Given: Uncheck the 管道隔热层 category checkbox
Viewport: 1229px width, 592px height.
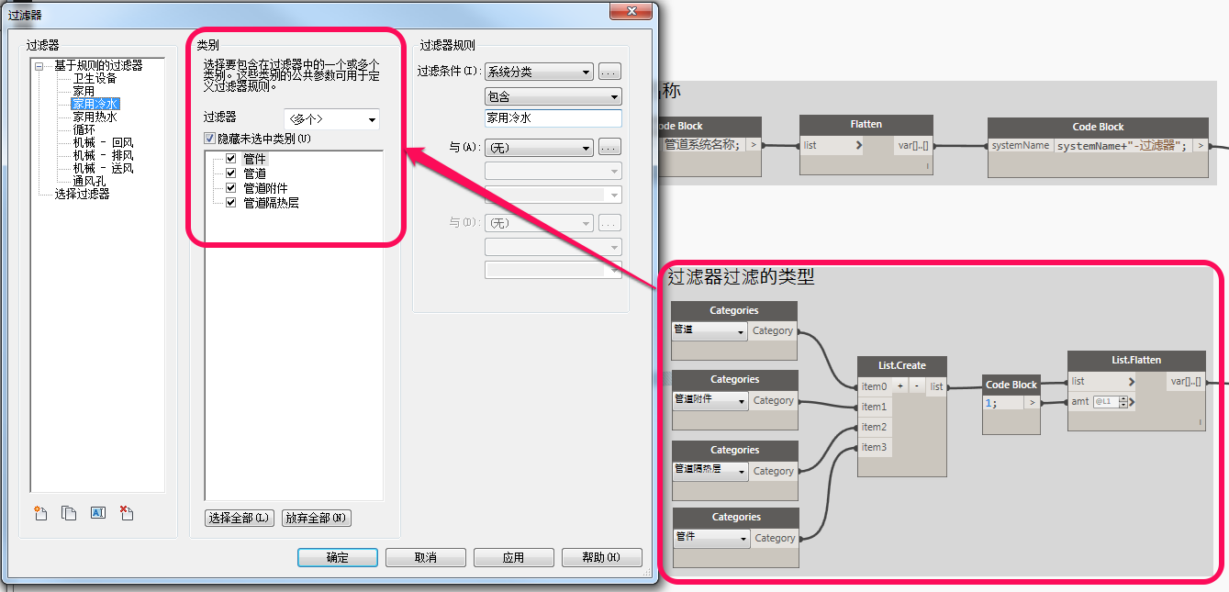Looking at the screenshot, I should pyautogui.click(x=231, y=202).
